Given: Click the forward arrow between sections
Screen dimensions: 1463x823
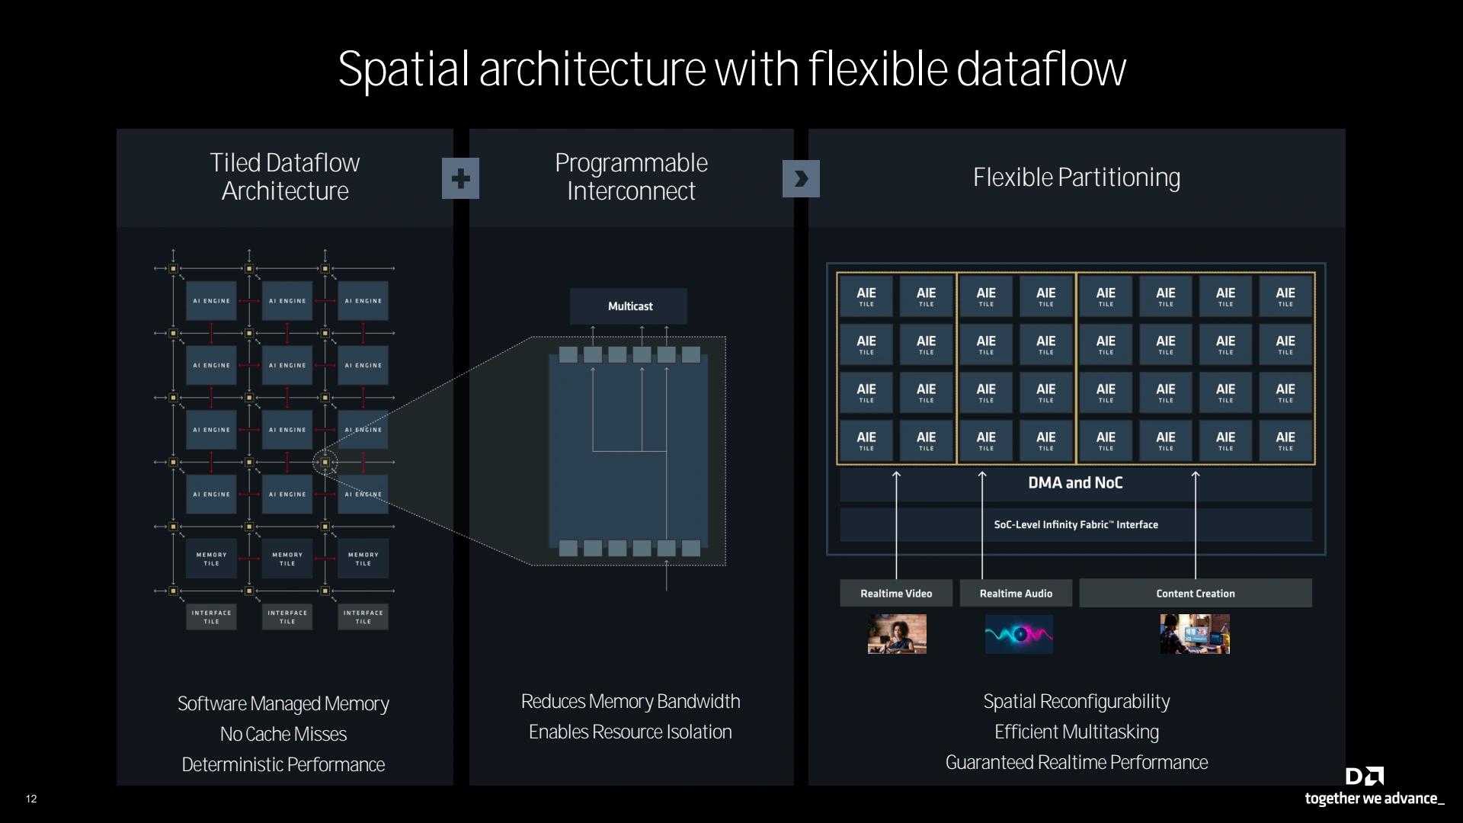Looking at the screenshot, I should pos(801,179).
